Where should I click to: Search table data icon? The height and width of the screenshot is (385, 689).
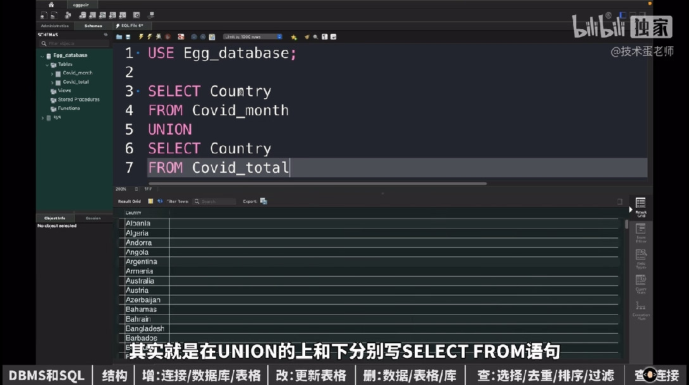tap(137, 15)
